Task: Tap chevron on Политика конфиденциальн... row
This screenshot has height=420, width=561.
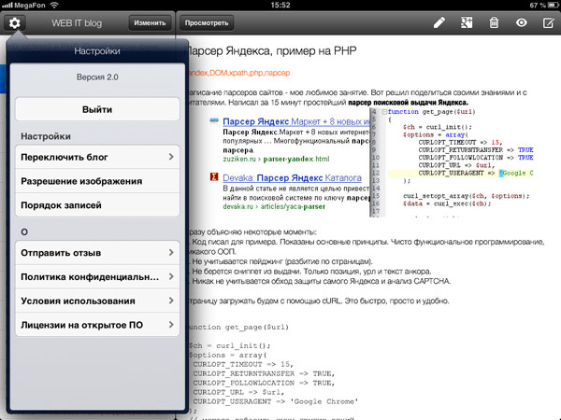Action: 171,276
